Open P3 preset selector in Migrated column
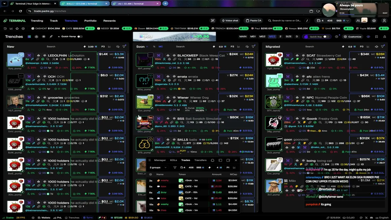Screen dimensions: 391x220 coord(361,47)
